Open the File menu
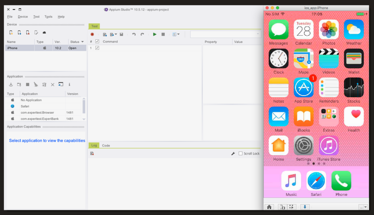 [10, 17]
